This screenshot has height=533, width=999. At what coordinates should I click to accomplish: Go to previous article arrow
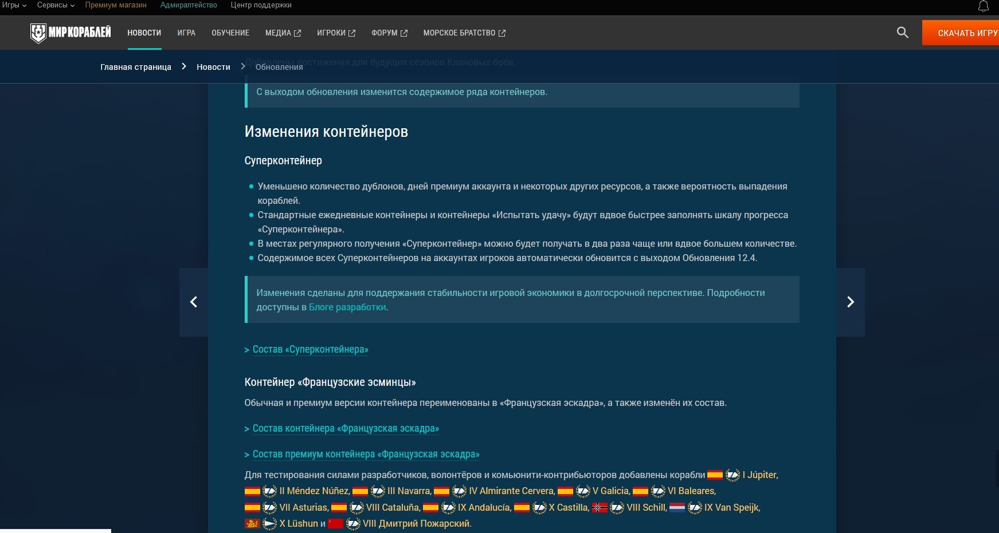194,302
